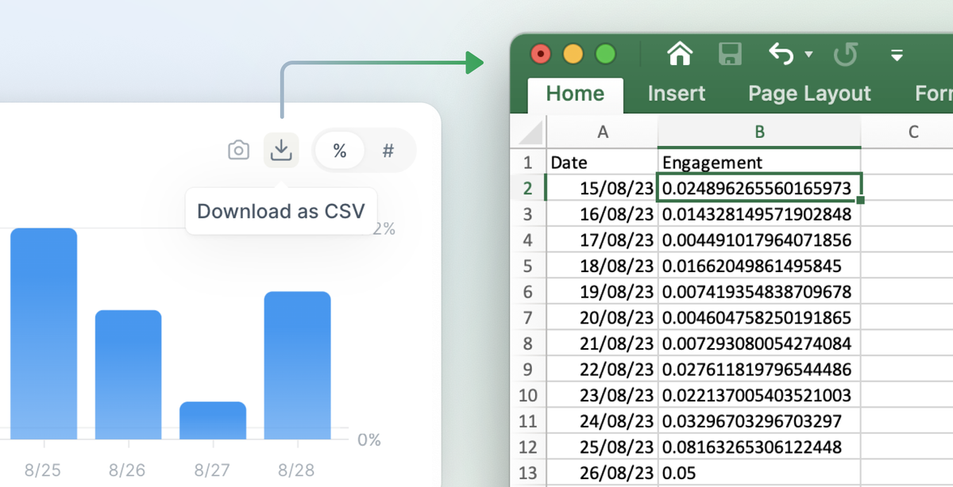This screenshot has width=953, height=487.
Task: Select cell with value 0.007419354838709678
Action: [x=759, y=292]
